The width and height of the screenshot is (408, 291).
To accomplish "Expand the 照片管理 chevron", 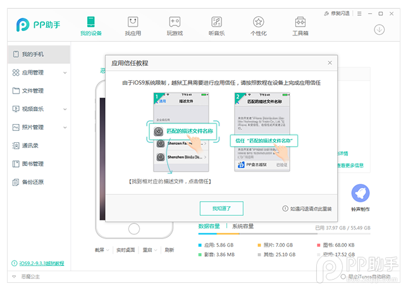I will [x=65, y=127].
